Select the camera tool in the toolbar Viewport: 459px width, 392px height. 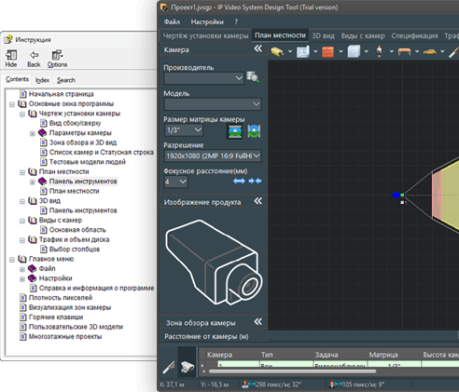pos(277,51)
